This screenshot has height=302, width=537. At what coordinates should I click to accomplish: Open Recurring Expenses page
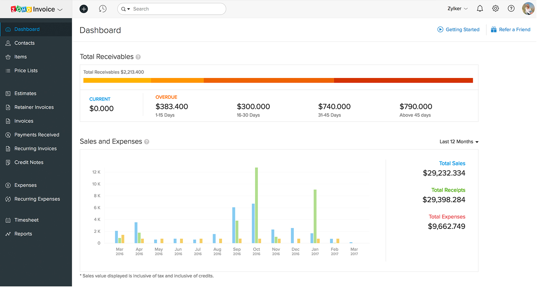point(37,199)
